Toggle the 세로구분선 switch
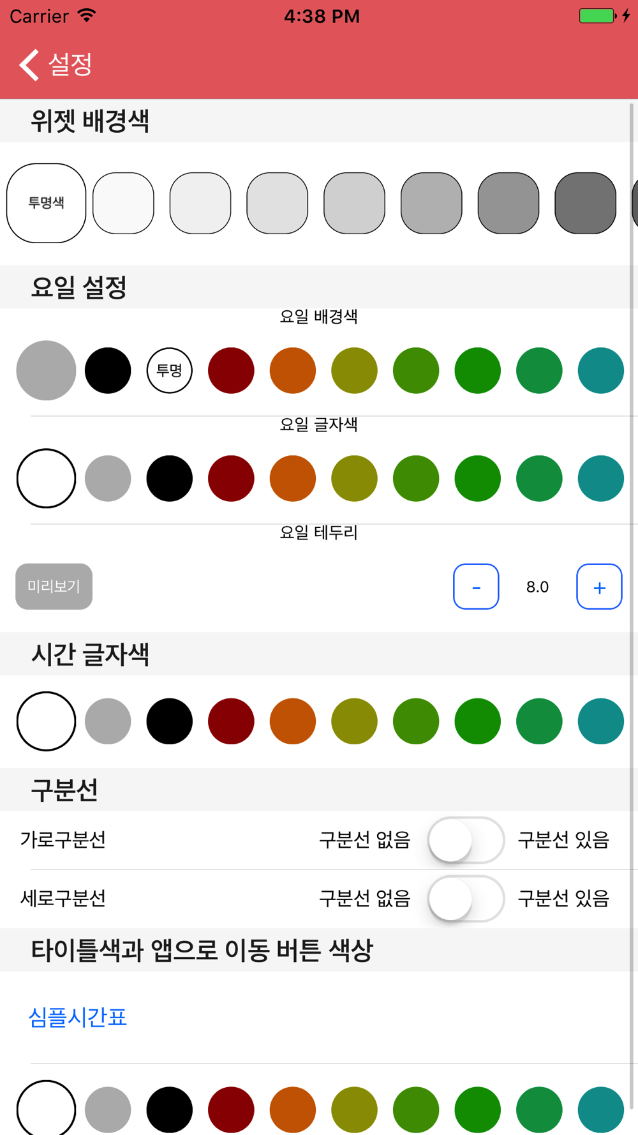The height and width of the screenshot is (1135, 638). (x=466, y=899)
